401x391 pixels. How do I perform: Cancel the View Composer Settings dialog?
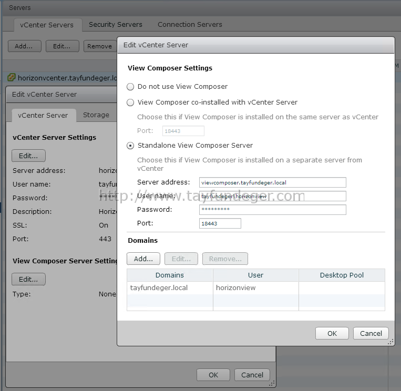tap(371, 334)
